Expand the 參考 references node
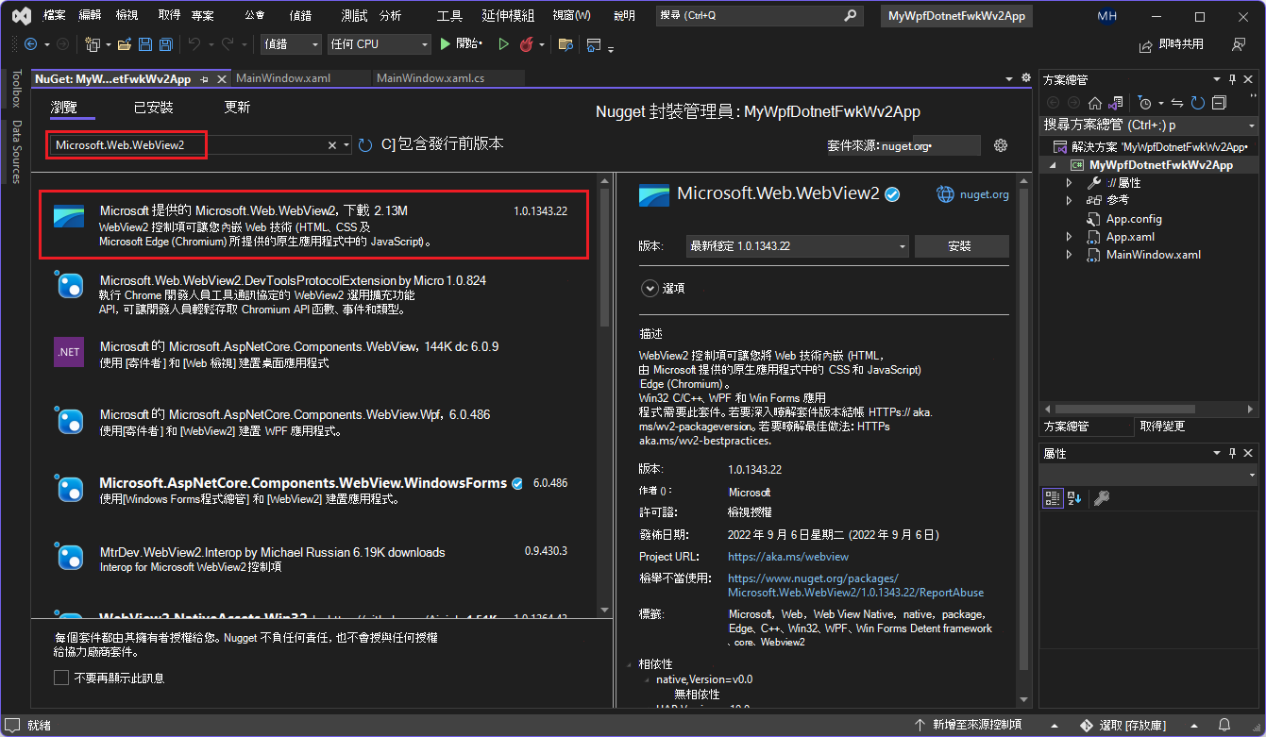Screen dimensions: 1266x737 click(1069, 200)
